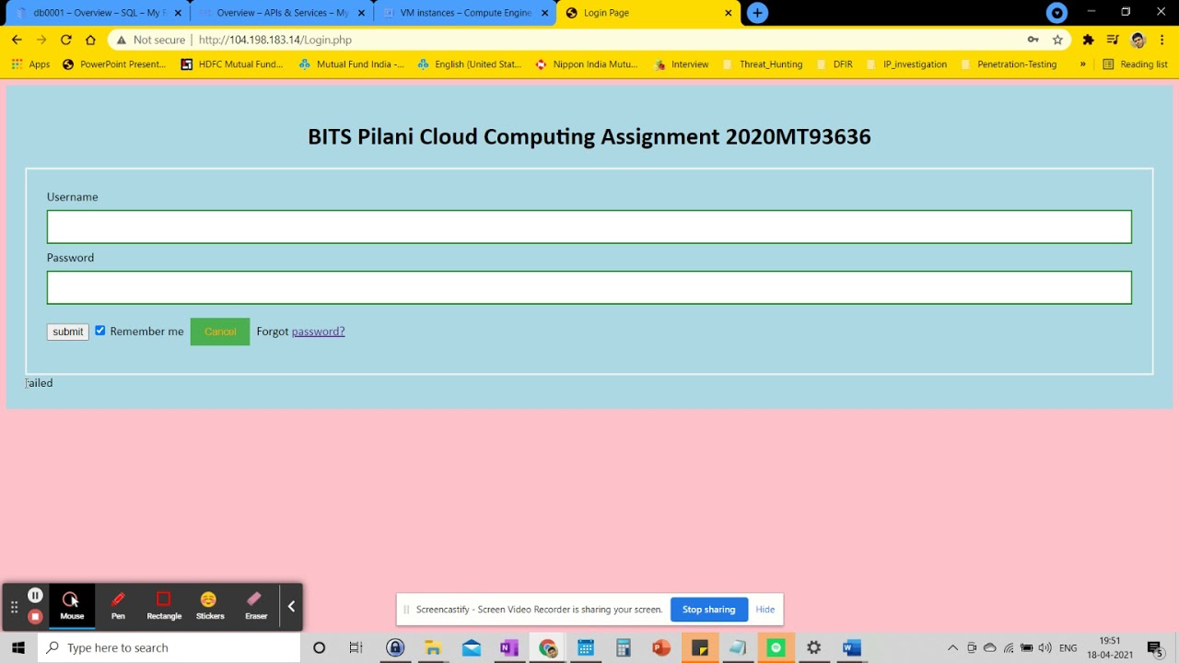Show hidden tray icons chevron
This screenshot has height=663, width=1179.
click(952, 648)
